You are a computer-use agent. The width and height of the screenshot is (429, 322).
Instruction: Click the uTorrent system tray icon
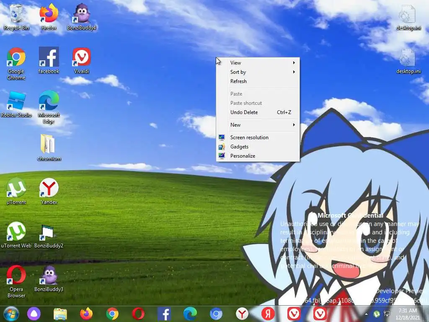tap(377, 314)
